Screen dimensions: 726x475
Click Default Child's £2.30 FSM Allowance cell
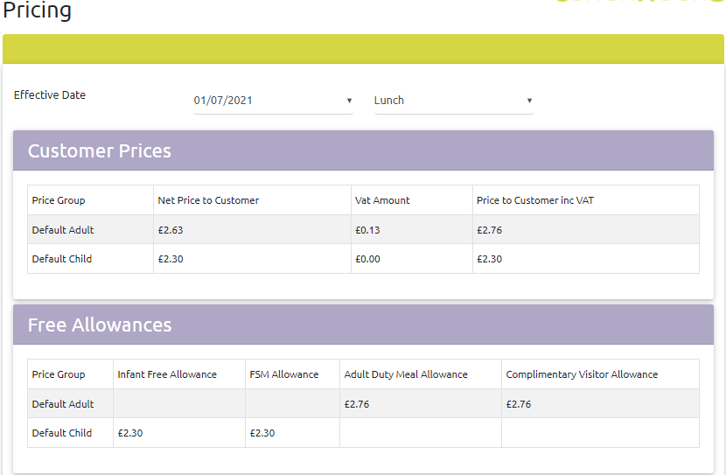pos(262,433)
